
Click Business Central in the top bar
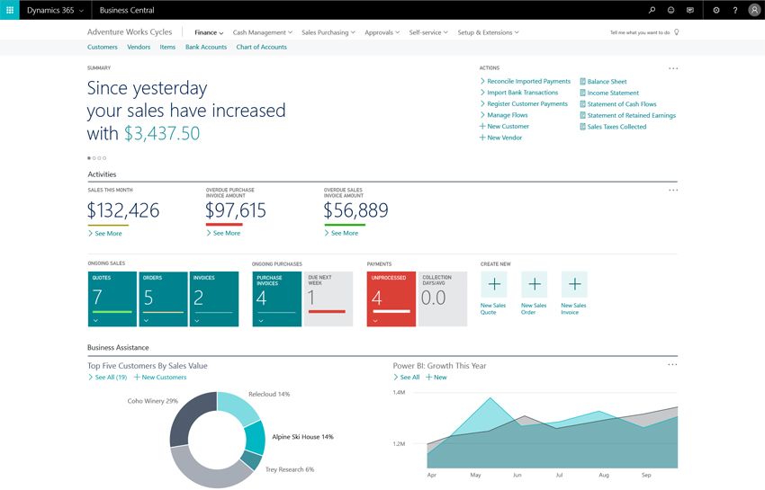[127, 10]
